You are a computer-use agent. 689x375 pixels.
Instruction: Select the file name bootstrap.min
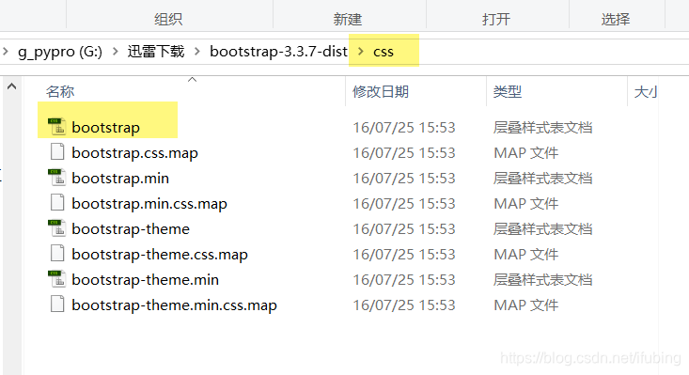click(120, 179)
